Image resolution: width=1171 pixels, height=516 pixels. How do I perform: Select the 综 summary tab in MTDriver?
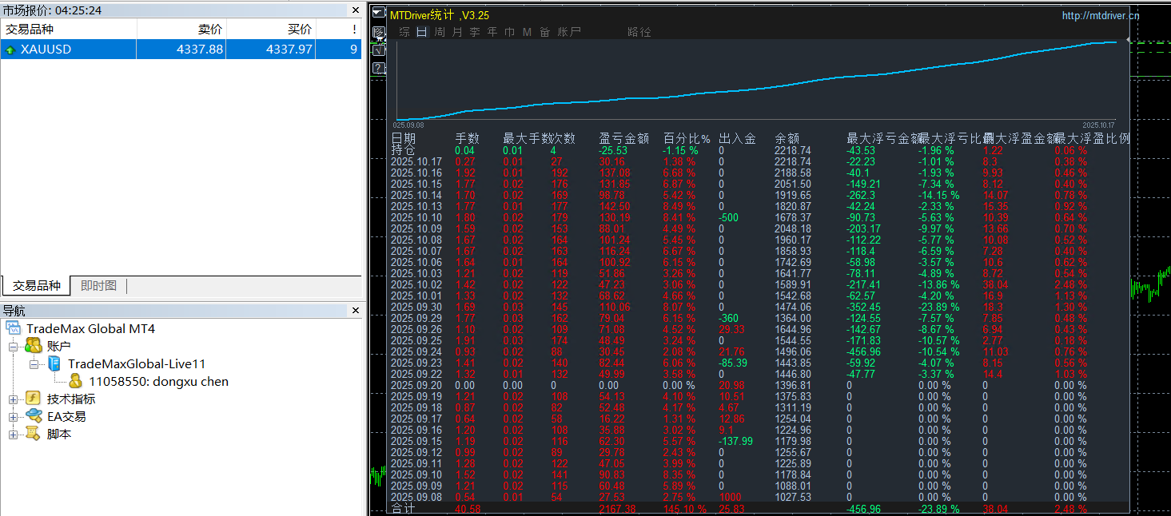tap(404, 32)
